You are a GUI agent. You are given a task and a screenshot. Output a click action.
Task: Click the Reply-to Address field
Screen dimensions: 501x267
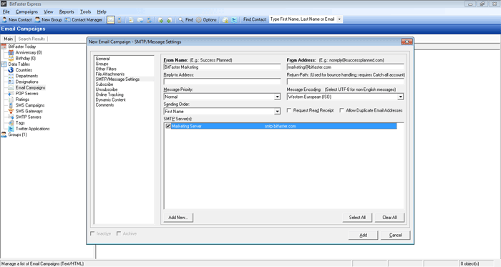point(222,82)
